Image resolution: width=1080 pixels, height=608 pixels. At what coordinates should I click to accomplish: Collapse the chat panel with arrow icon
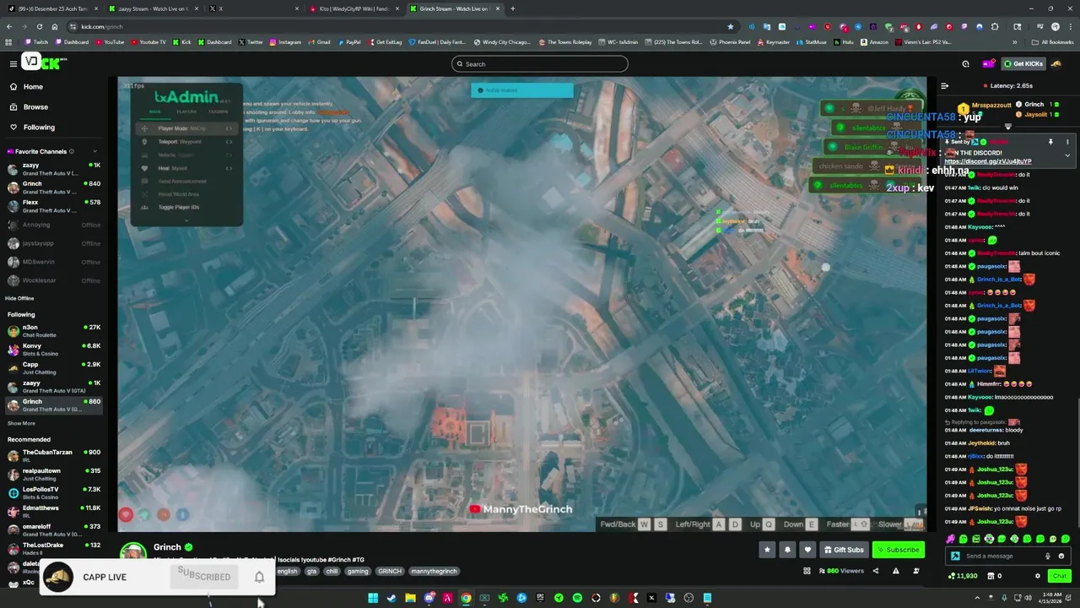pyautogui.click(x=944, y=85)
